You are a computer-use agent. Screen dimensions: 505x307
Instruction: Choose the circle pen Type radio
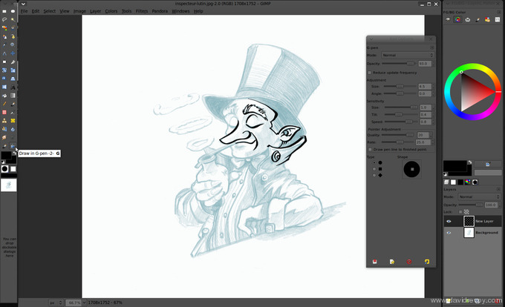coord(374,162)
